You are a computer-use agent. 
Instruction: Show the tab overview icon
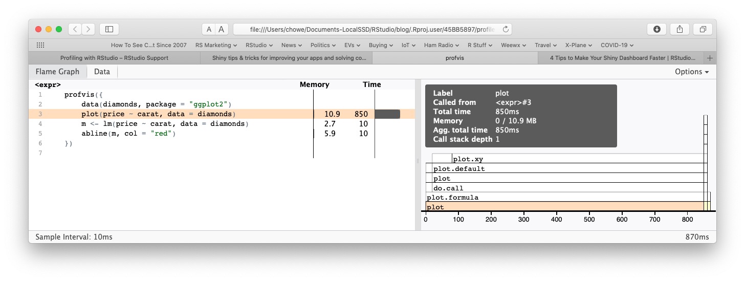703,29
